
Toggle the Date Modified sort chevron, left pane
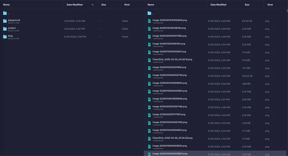coord(93,5)
